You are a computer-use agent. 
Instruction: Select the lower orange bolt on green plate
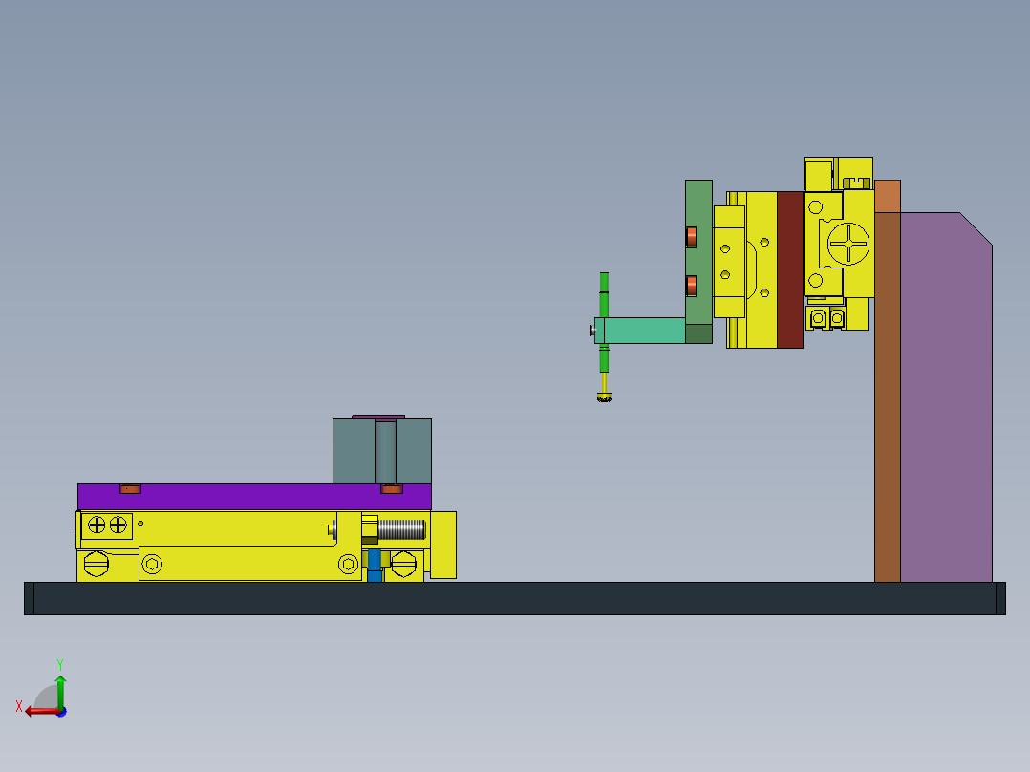tap(691, 286)
